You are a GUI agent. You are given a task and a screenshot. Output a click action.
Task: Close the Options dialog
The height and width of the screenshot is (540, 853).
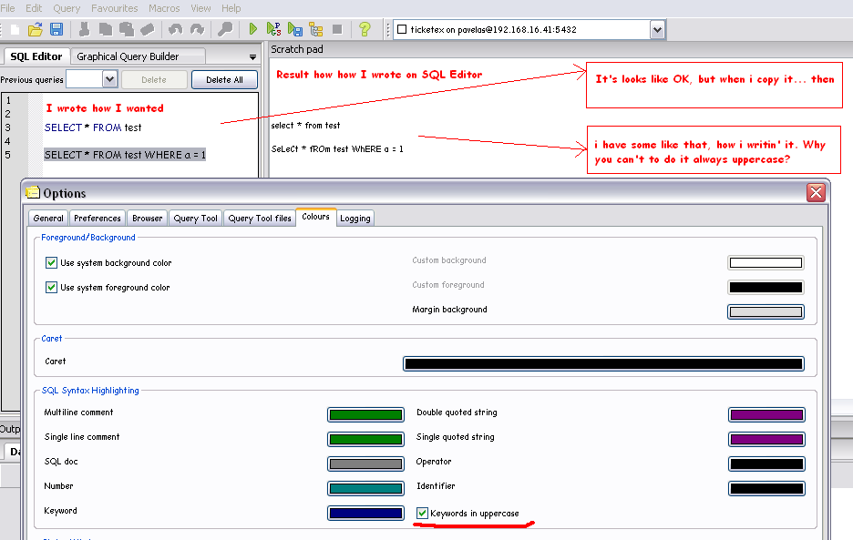point(816,192)
